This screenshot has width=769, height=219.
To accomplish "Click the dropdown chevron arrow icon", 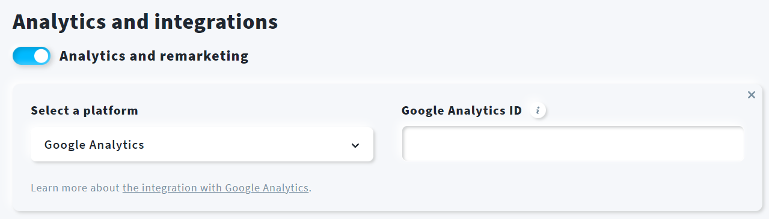I will tap(355, 145).
